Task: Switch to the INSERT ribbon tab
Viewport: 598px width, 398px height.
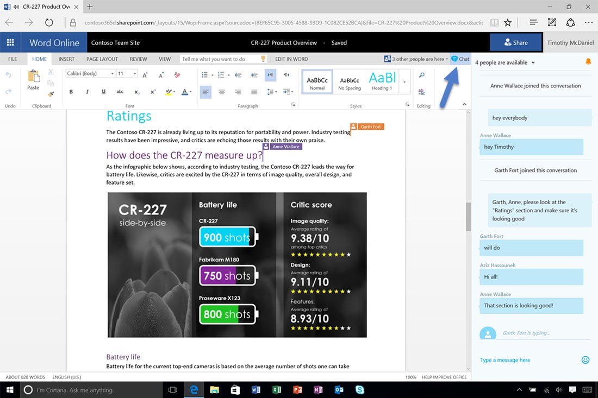Action: click(66, 59)
